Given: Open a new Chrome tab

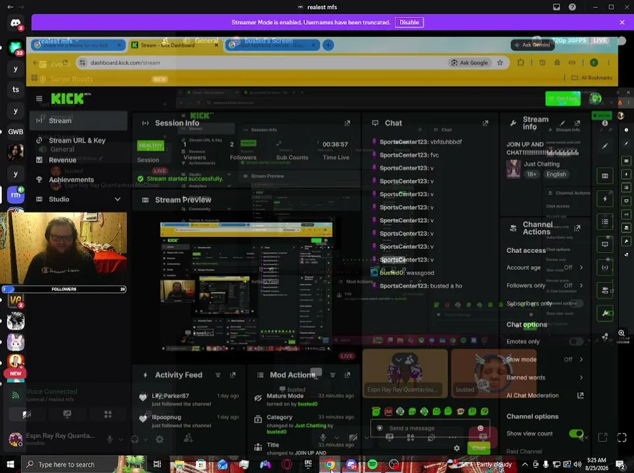Looking at the screenshot, I should click(328, 45).
